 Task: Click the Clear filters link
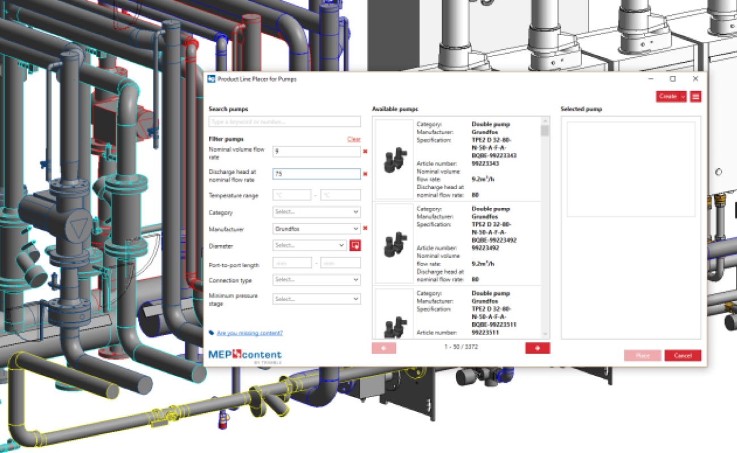354,139
